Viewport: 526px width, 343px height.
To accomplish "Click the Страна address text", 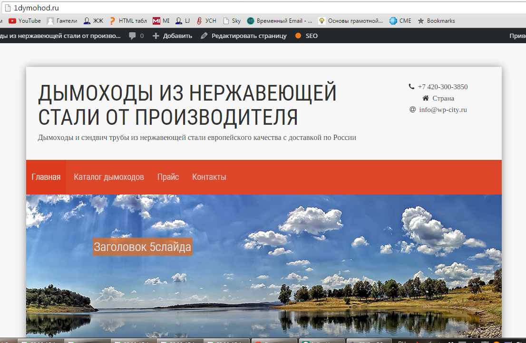I will [443, 98].
